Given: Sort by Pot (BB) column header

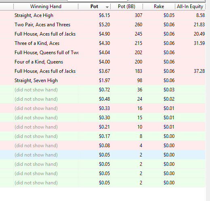Looking at the screenshot, I should tap(126, 6).
